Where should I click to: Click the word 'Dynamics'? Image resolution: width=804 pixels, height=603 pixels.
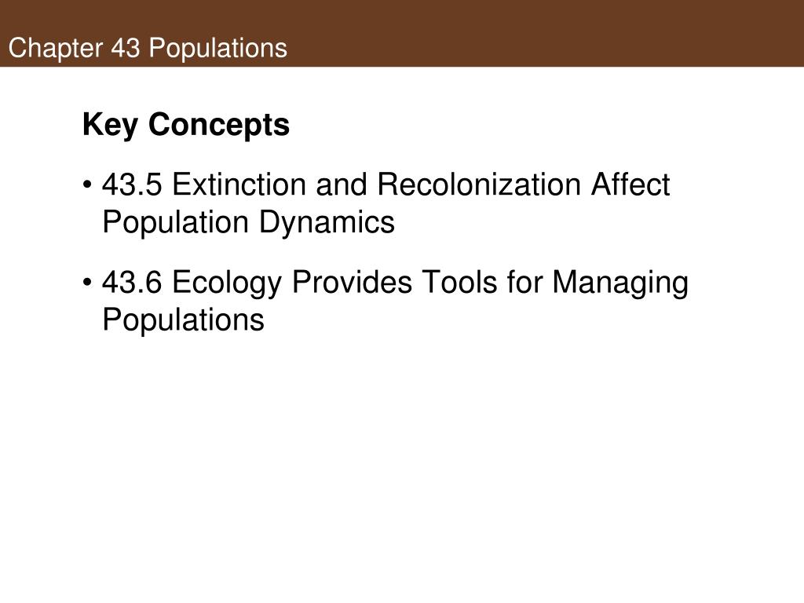(327, 222)
